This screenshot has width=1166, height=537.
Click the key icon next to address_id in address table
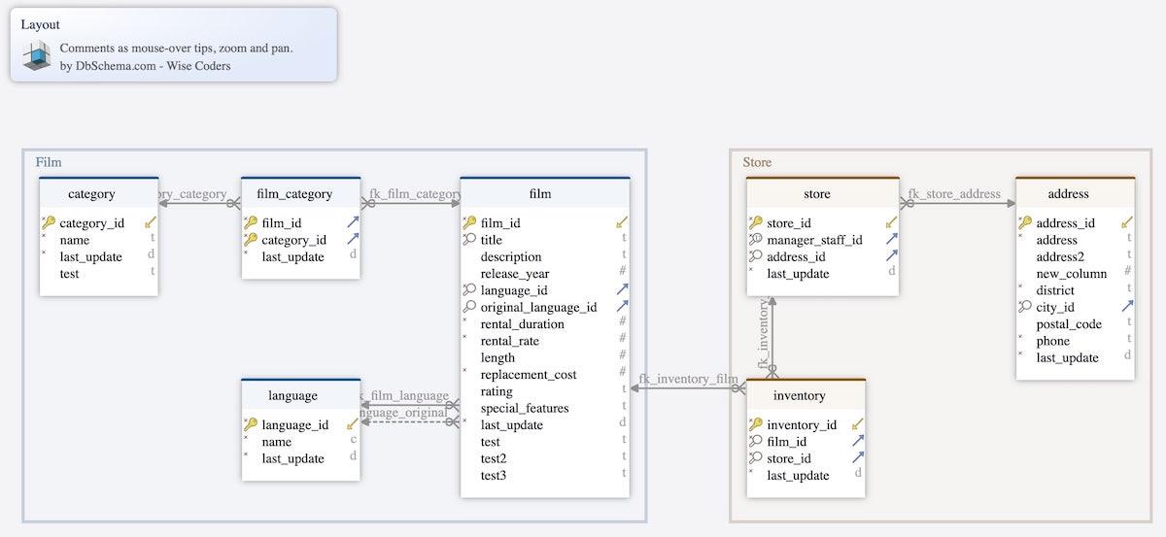click(1024, 223)
